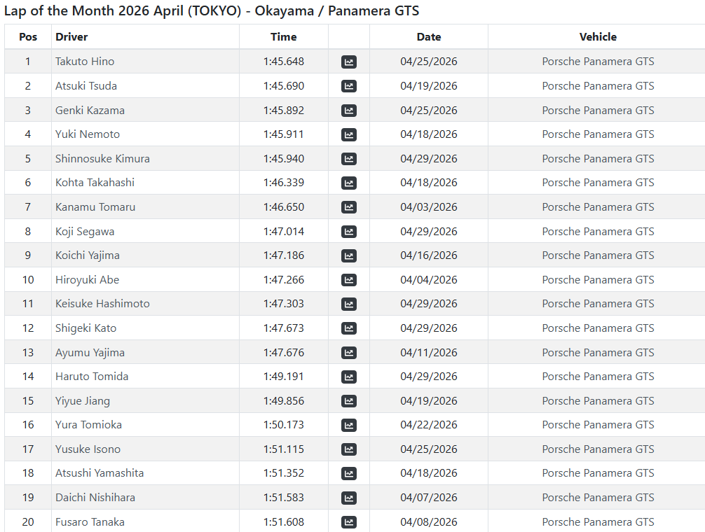Screen dimensions: 705x532
Task: Click lap time 1:50.173
Action: 284,425
